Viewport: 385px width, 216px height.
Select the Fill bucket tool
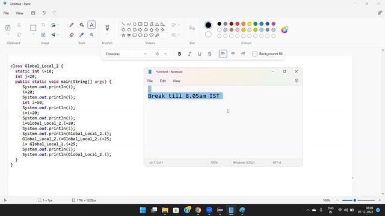82,25
